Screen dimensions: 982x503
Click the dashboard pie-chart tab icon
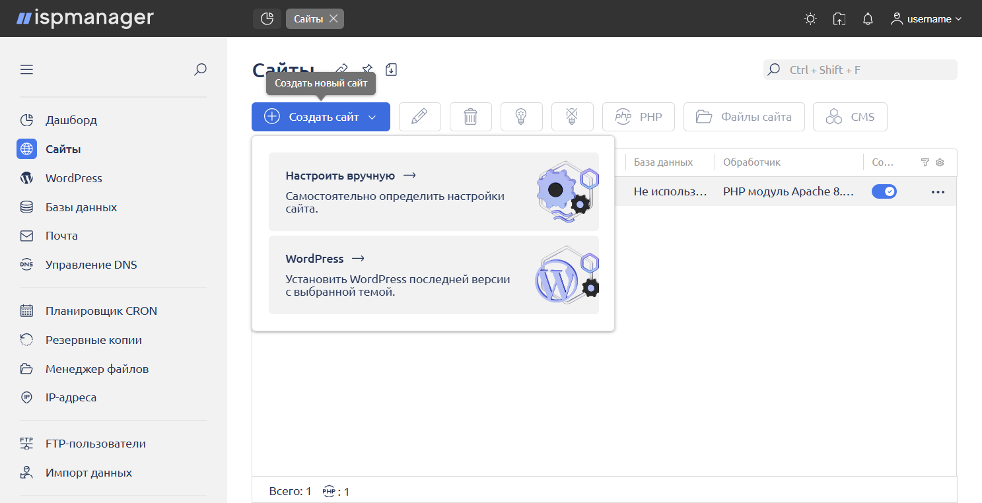click(267, 19)
